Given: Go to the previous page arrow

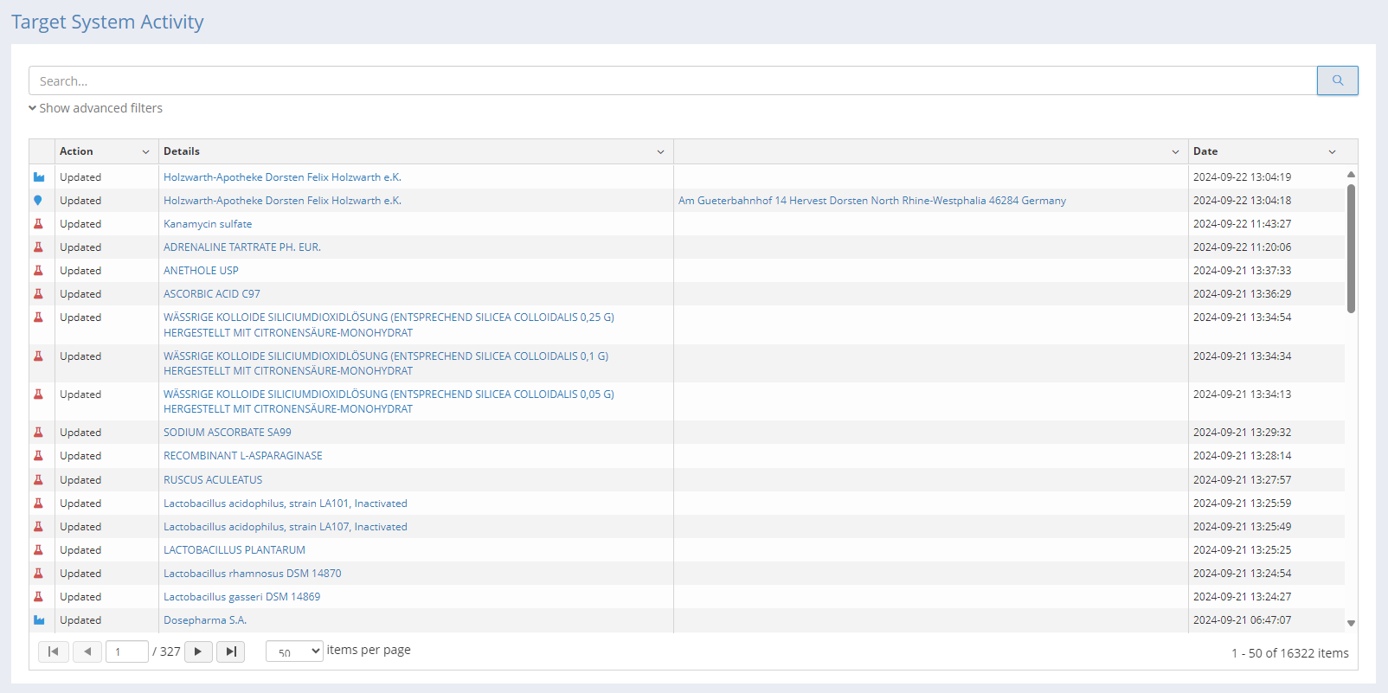Looking at the screenshot, I should click(87, 651).
